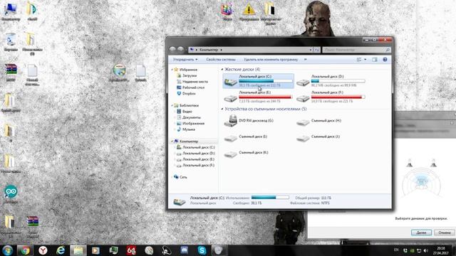Collapse the Библиотеки tree section

[x=172, y=105]
